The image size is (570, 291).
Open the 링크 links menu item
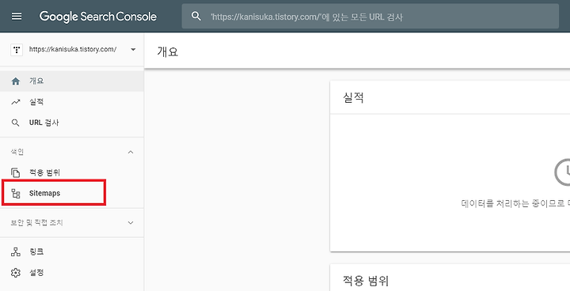[72, 251]
